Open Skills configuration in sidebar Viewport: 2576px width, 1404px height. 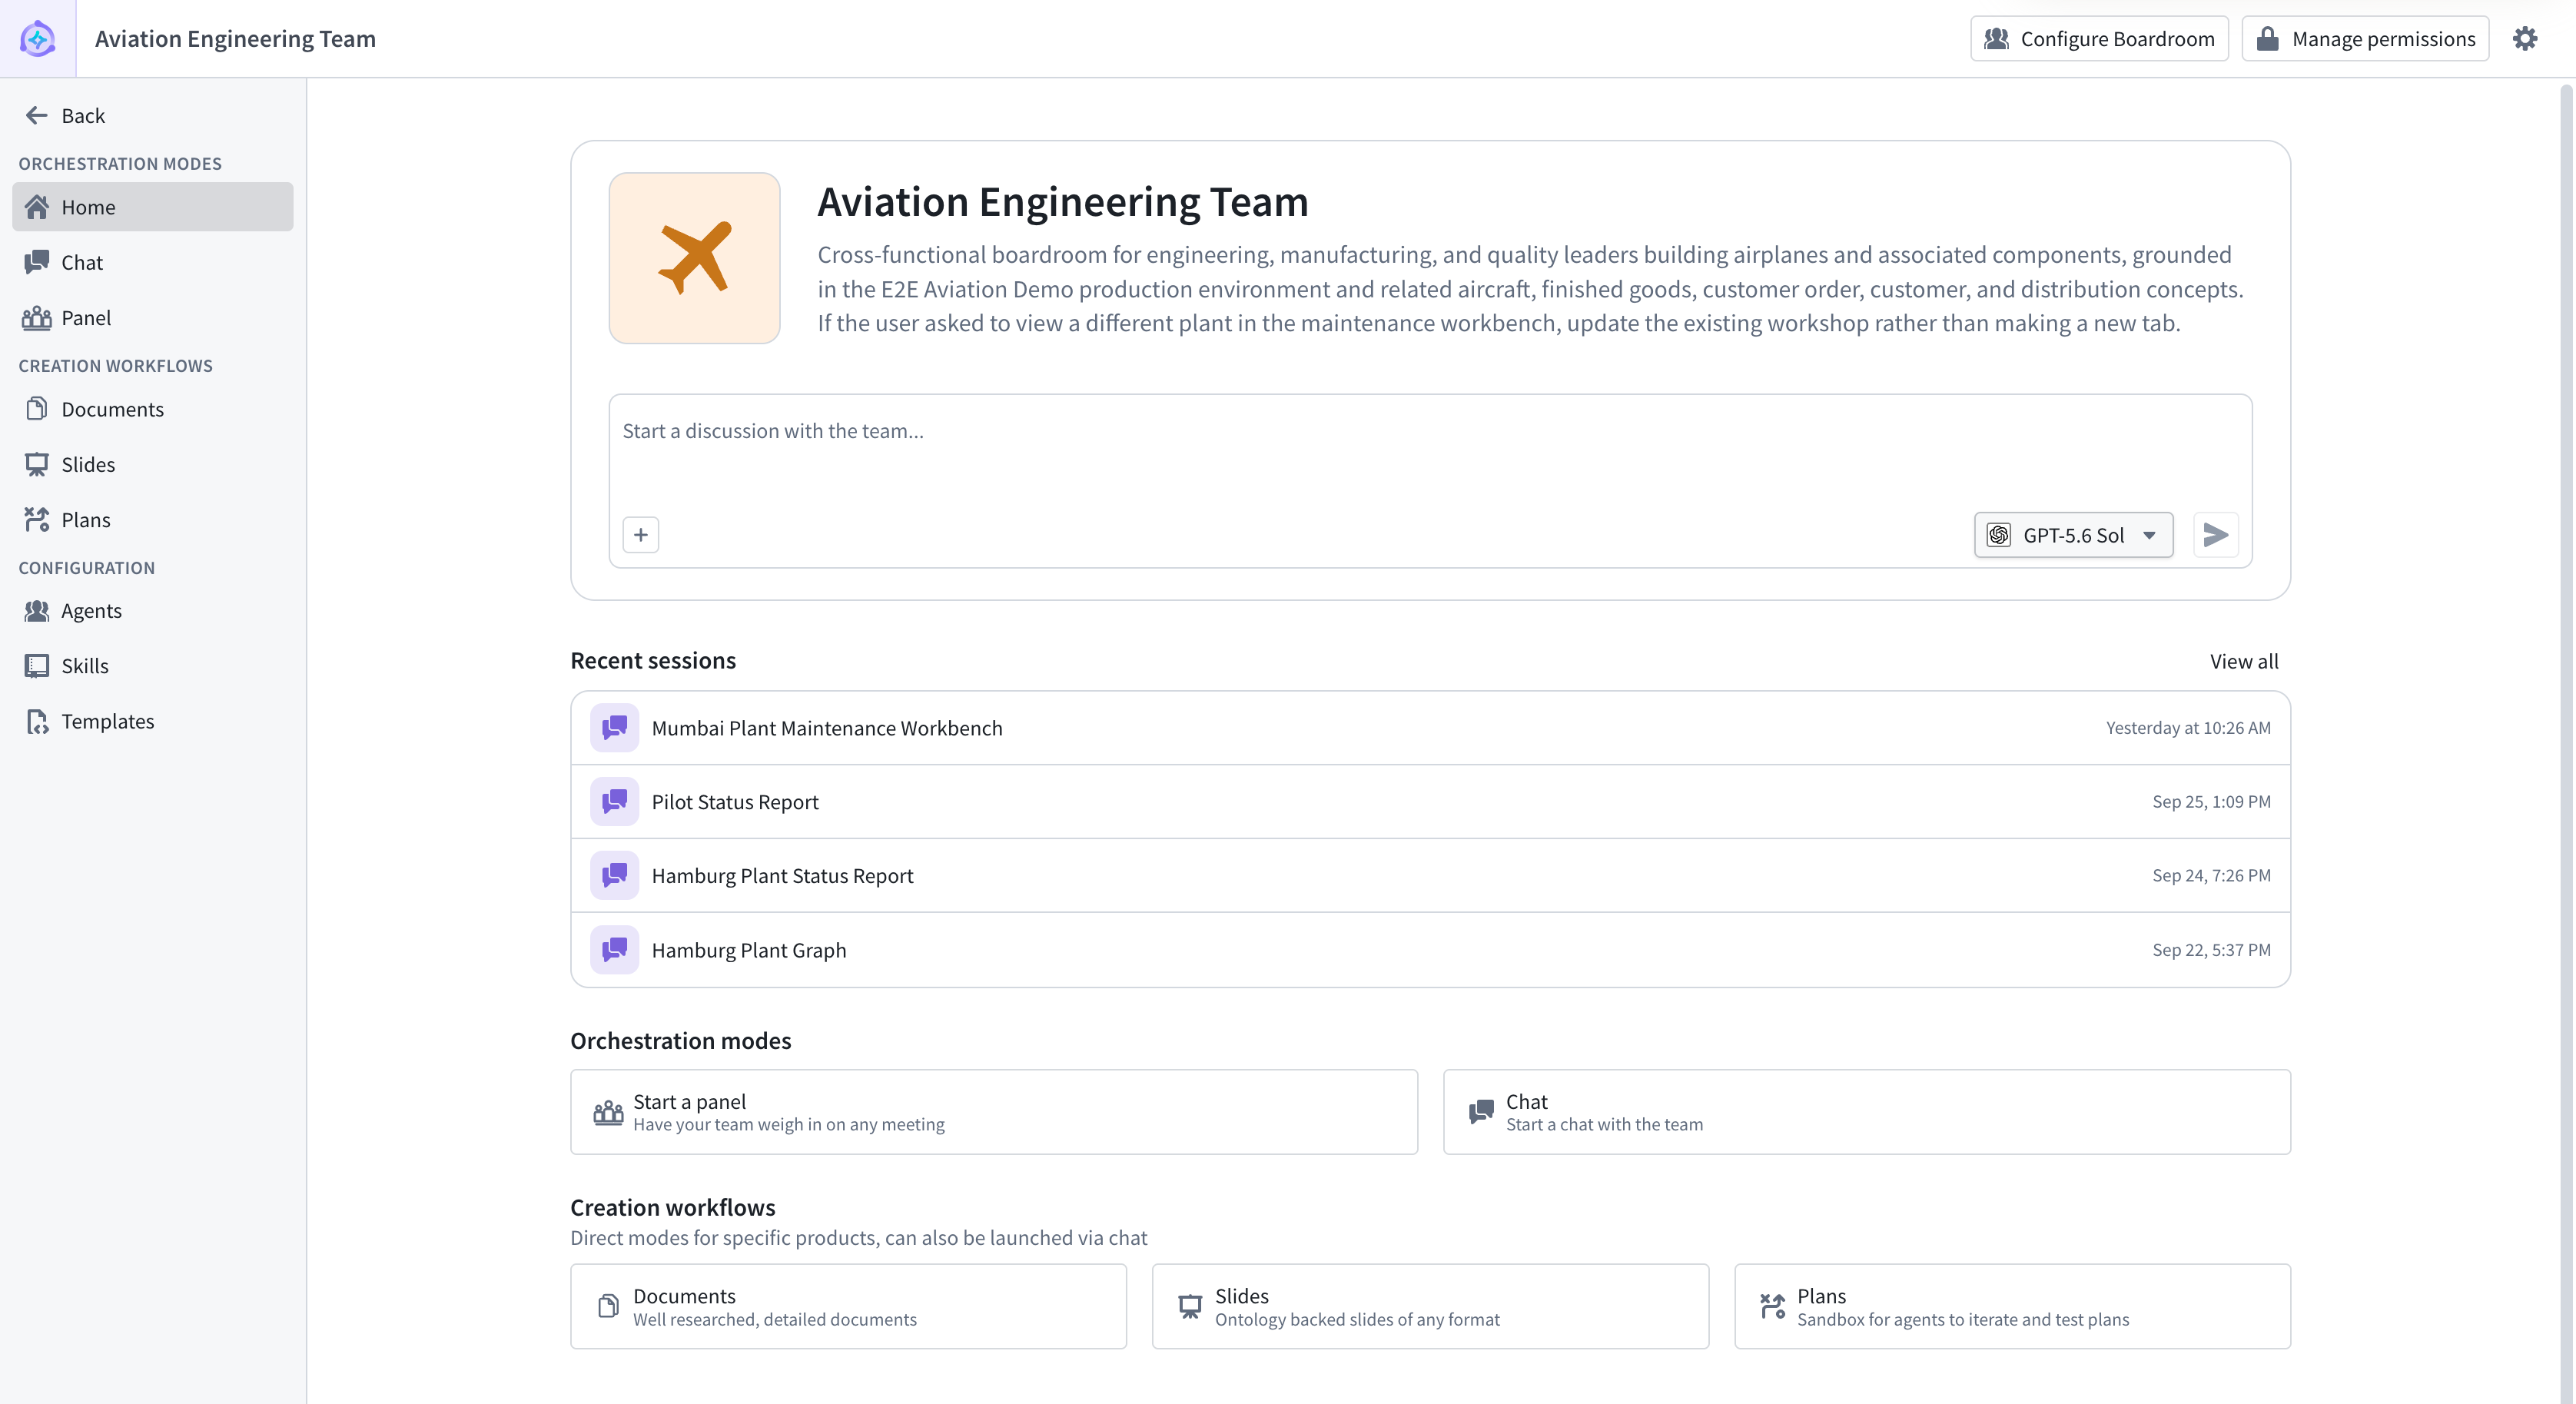(153, 666)
